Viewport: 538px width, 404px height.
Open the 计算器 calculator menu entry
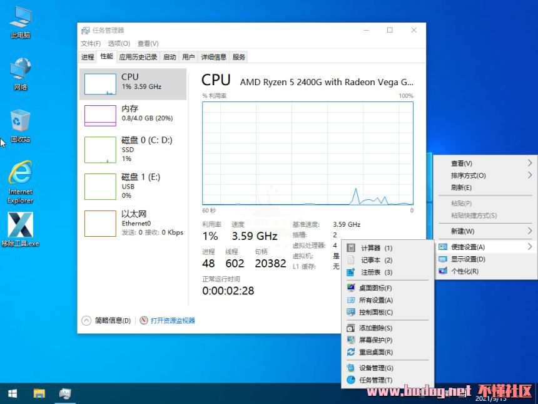coord(376,248)
